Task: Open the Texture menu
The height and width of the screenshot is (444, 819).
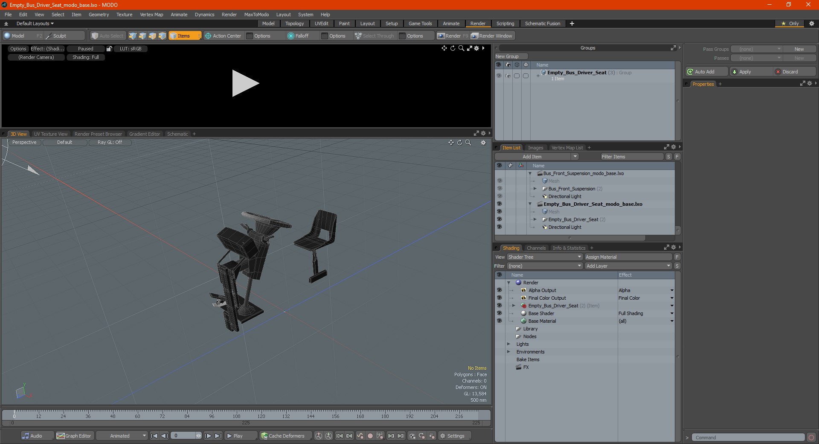Action: tap(124, 15)
